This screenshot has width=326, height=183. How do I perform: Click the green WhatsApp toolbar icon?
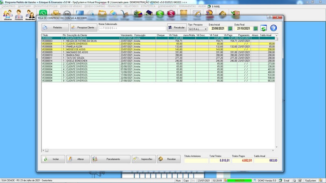[x=43, y=13]
